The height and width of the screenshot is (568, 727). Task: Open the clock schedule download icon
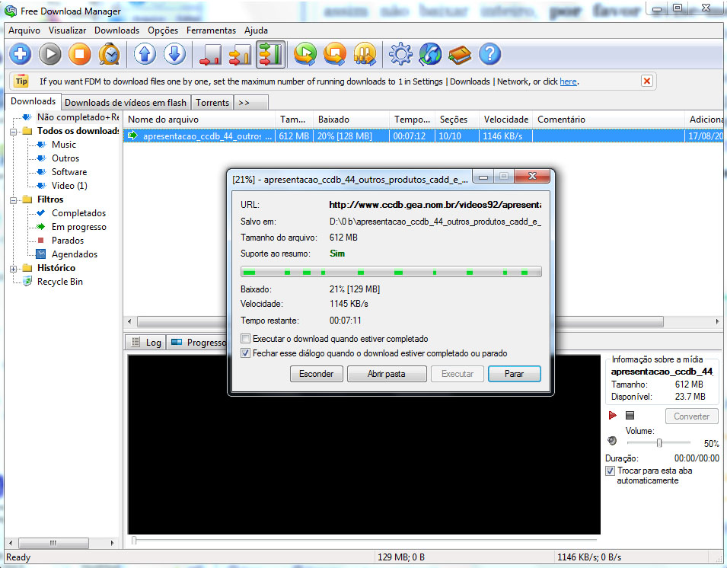(110, 54)
